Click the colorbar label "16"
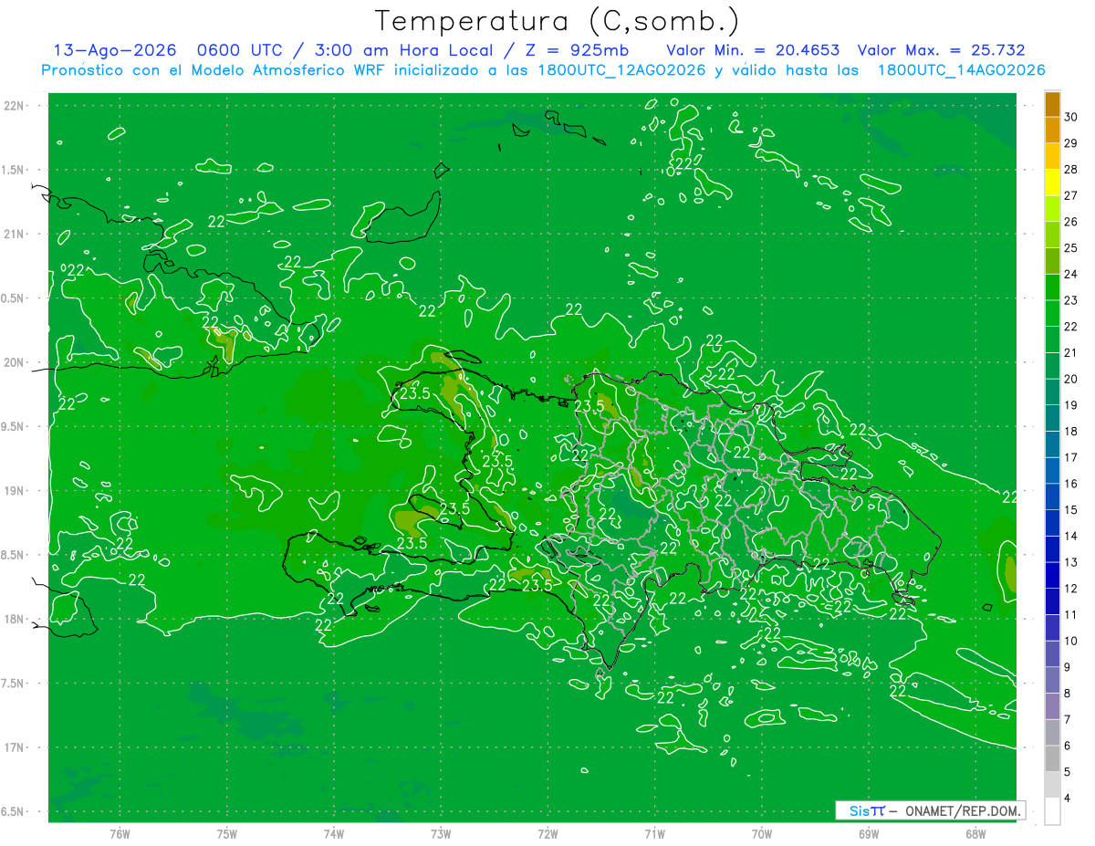Screen dimensions: 1095x846 point(1070,484)
